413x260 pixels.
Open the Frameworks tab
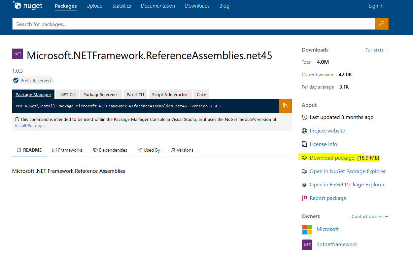(70, 150)
